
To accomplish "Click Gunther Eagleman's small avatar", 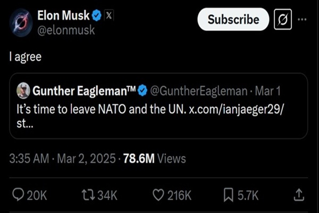I will (x=23, y=91).
